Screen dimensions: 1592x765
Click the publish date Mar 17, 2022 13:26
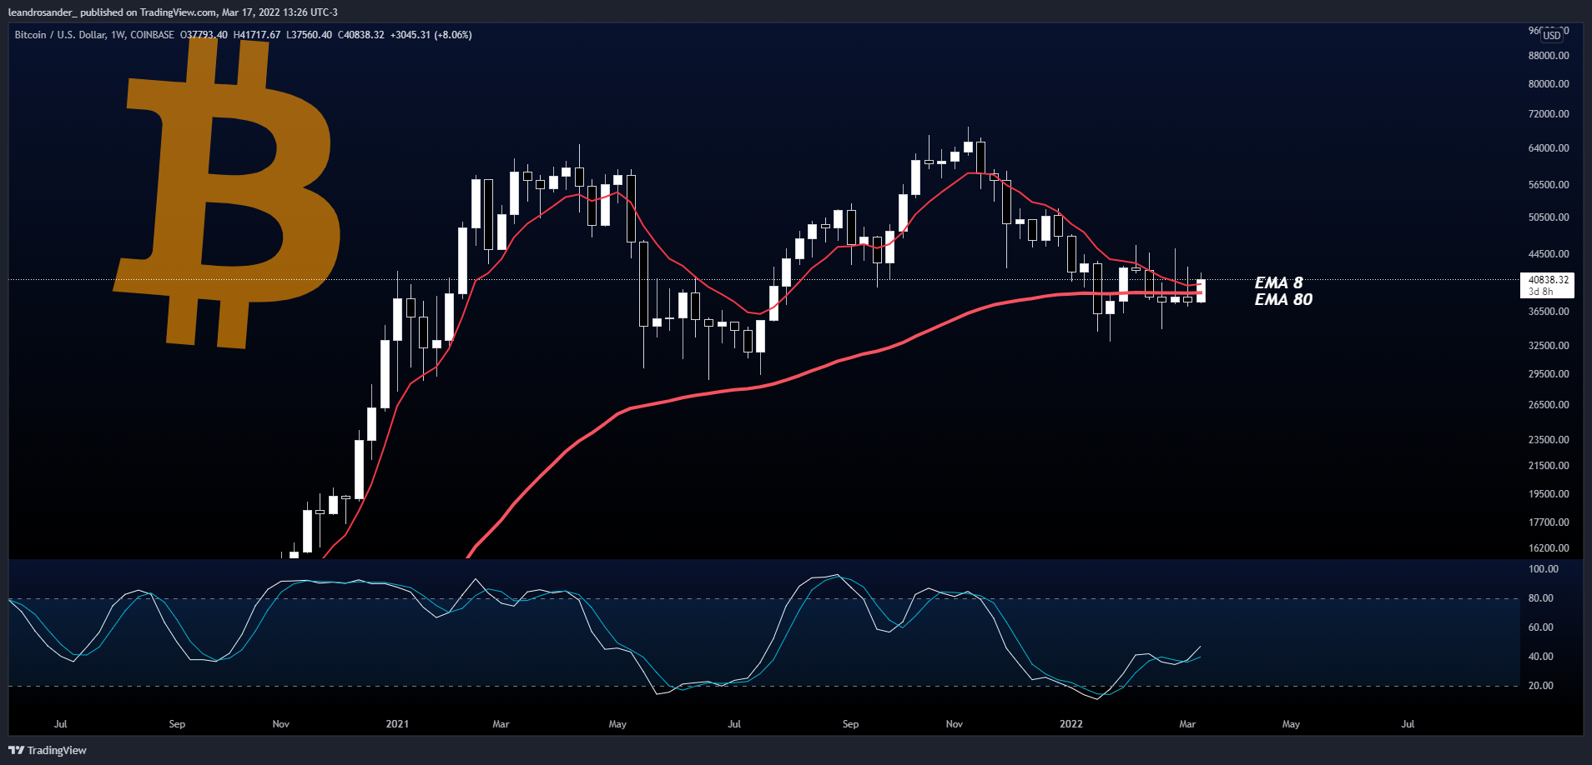[x=264, y=12]
